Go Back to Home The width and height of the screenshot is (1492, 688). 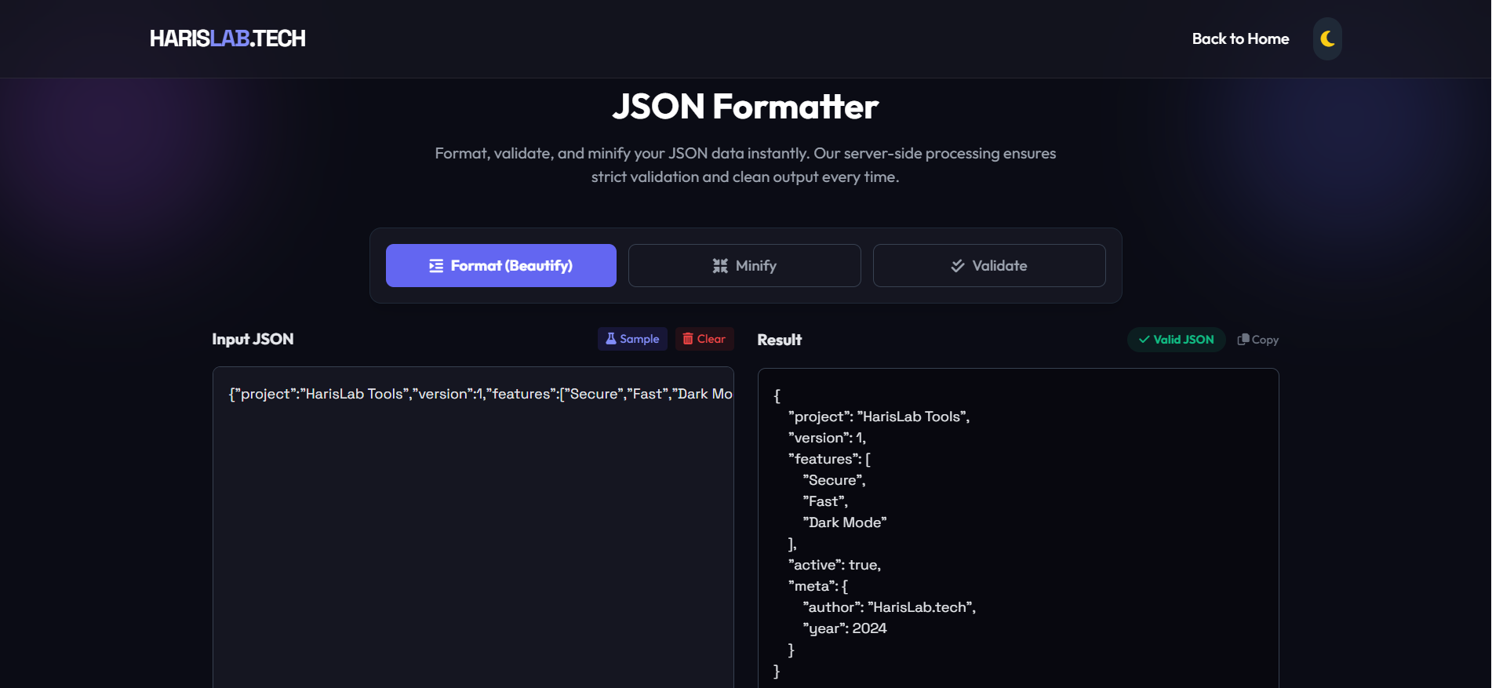tap(1240, 38)
